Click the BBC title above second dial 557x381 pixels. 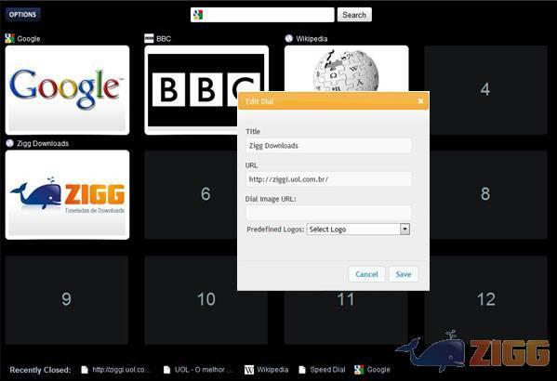(x=164, y=39)
